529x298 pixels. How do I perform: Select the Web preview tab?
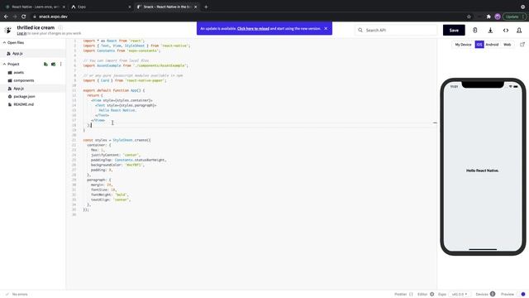coord(507,44)
